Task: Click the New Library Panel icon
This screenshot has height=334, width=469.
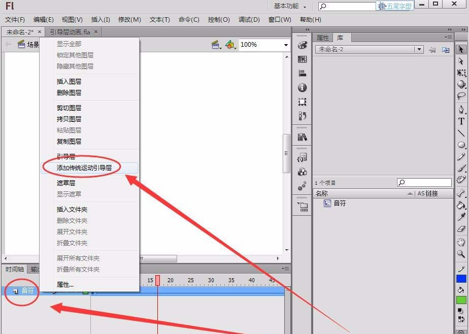Action: point(446,50)
